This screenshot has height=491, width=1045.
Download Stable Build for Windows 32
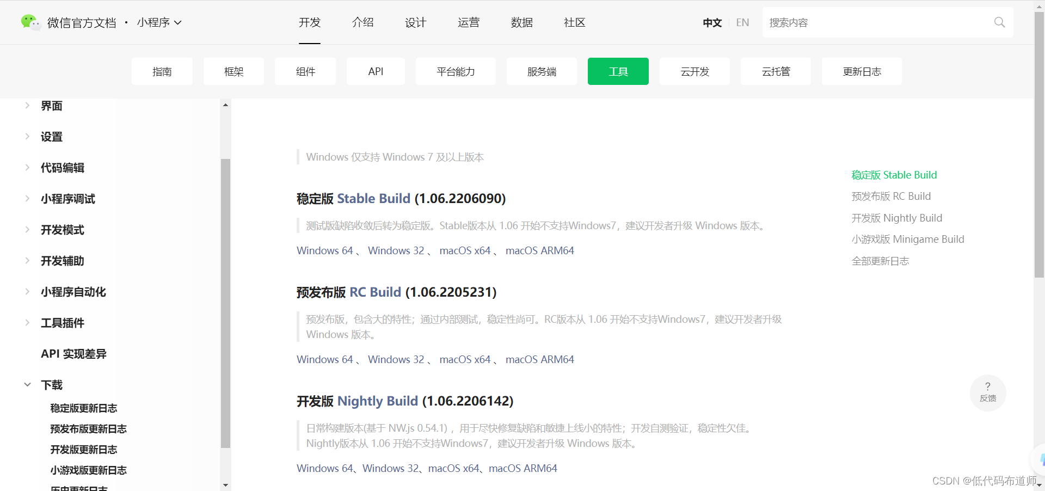pyautogui.click(x=396, y=250)
